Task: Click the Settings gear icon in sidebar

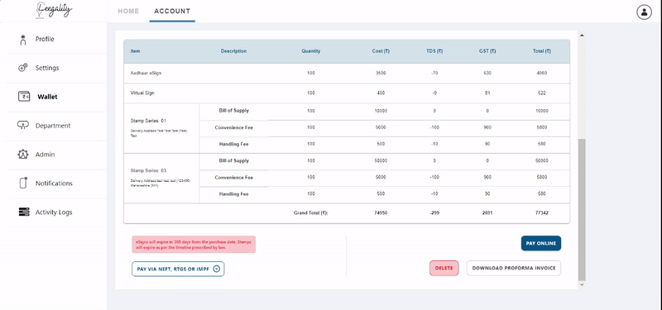Action: tap(23, 68)
